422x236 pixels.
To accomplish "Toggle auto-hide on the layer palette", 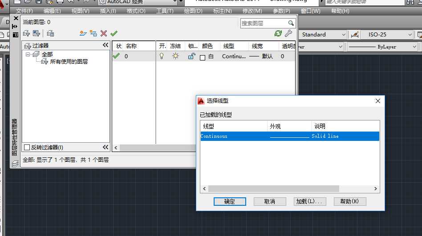I will 15,26.
